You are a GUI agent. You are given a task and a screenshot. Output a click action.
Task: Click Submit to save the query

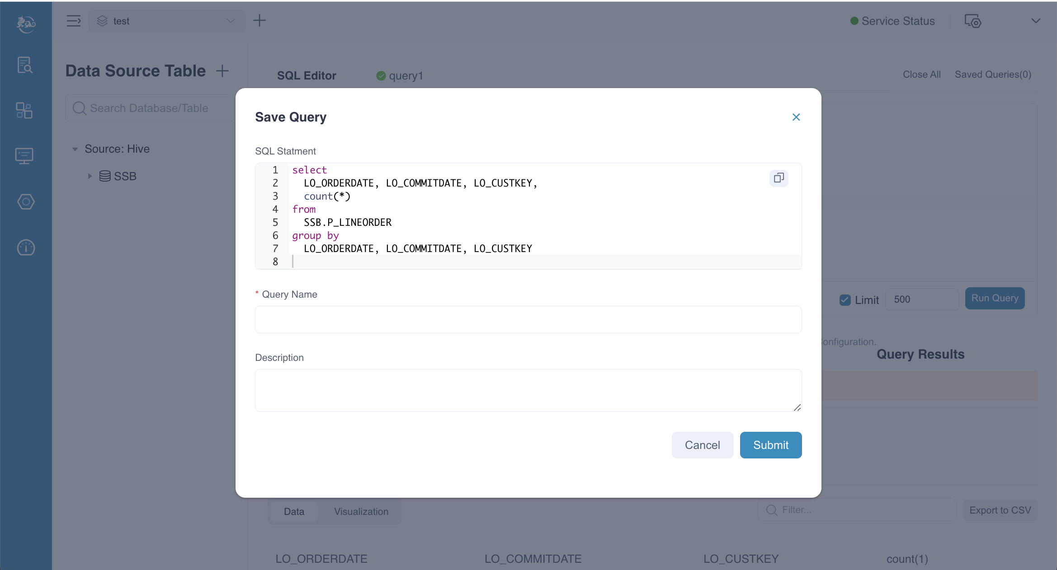click(770, 444)
